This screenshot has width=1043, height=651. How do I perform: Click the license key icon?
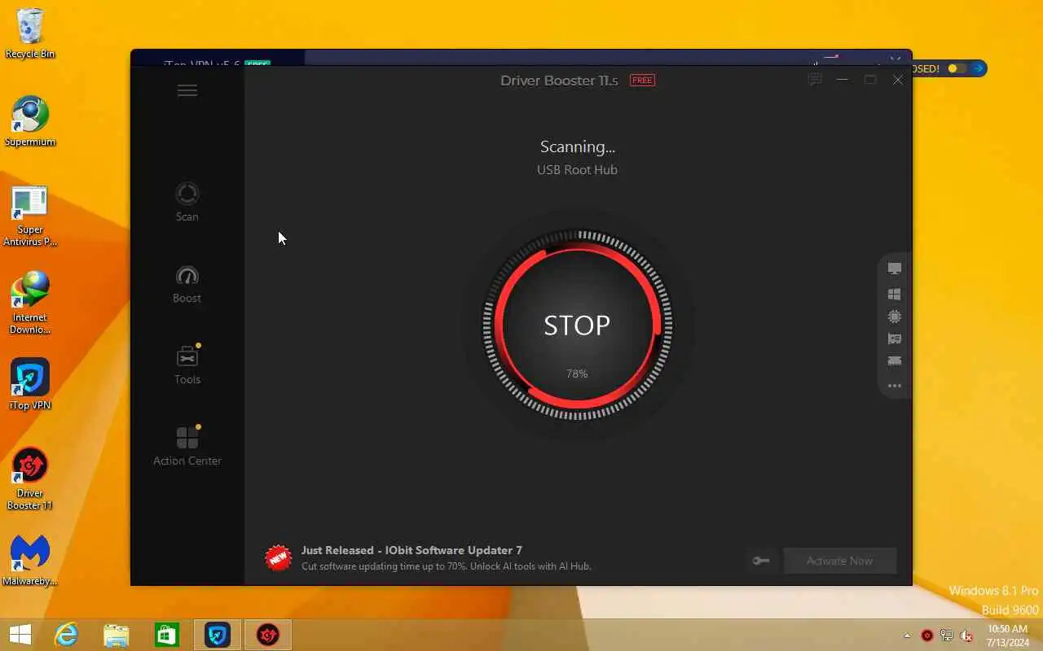click(x=761, y=561)
